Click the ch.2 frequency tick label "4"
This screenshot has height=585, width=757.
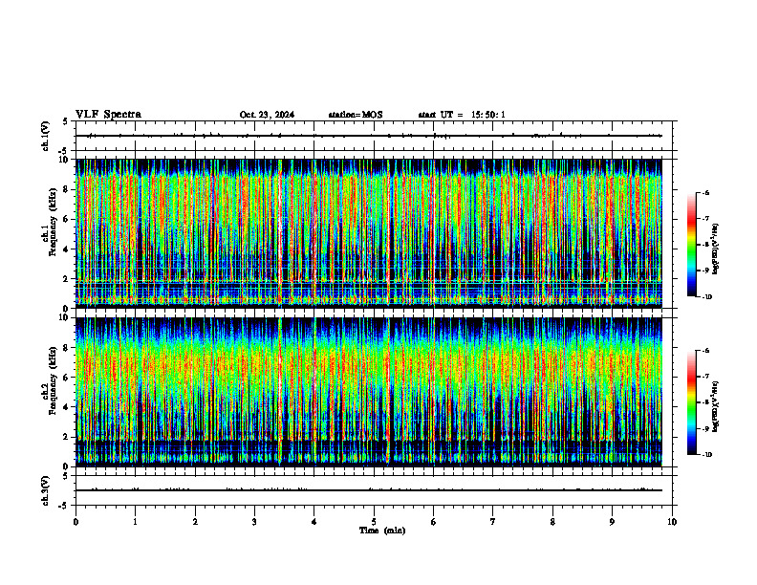pos(67,407)
